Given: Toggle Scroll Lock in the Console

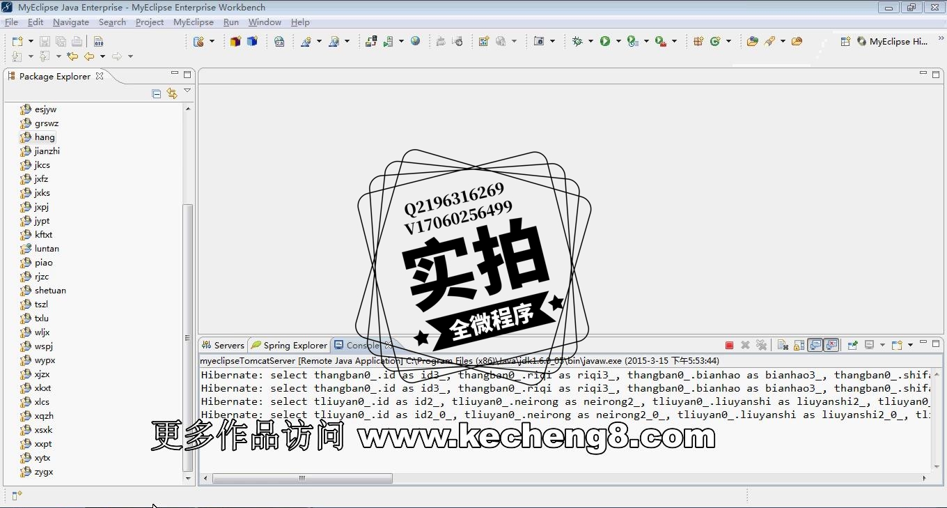Looking at the screenshot, I should click(x=799, y=345).
